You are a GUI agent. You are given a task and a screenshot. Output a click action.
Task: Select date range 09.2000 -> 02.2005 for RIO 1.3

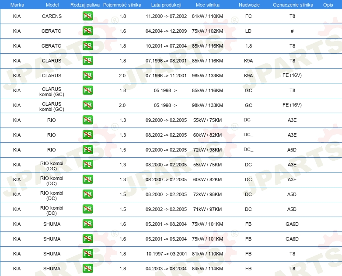point(166,120)
